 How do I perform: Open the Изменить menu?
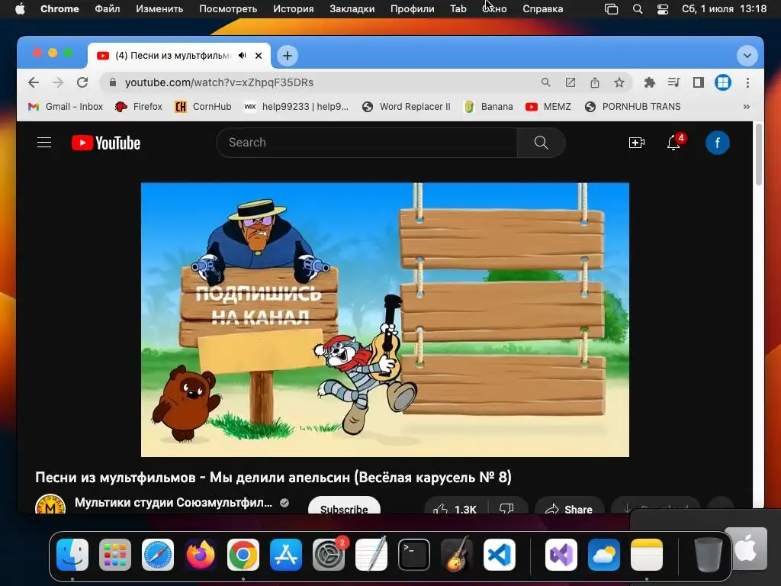(159, 9)
